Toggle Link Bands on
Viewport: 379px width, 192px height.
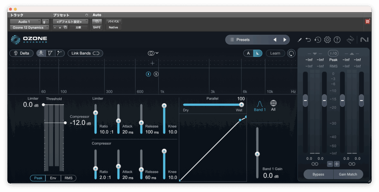[85, 53]
